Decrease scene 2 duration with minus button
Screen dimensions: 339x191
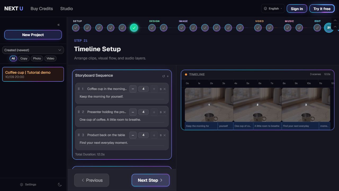pos(133,112)
